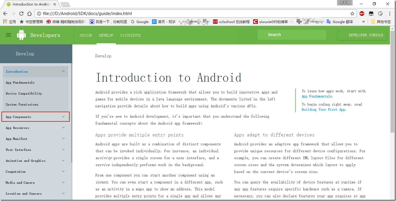
Task: Open the ABP Adblock Plus extension
Action: 362,14
